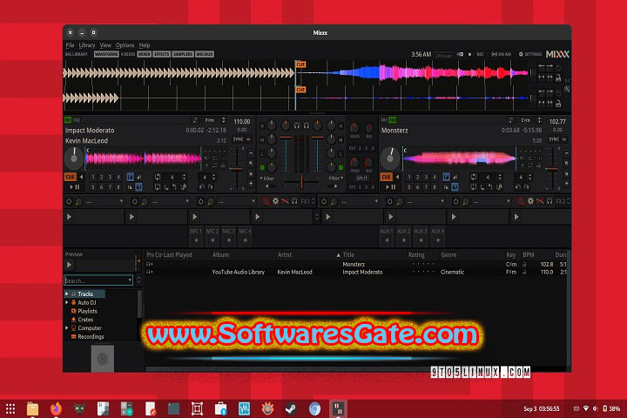Open left Filter quick effect dropdown
The image size is (627, 418).
click(x=266, y=179)
